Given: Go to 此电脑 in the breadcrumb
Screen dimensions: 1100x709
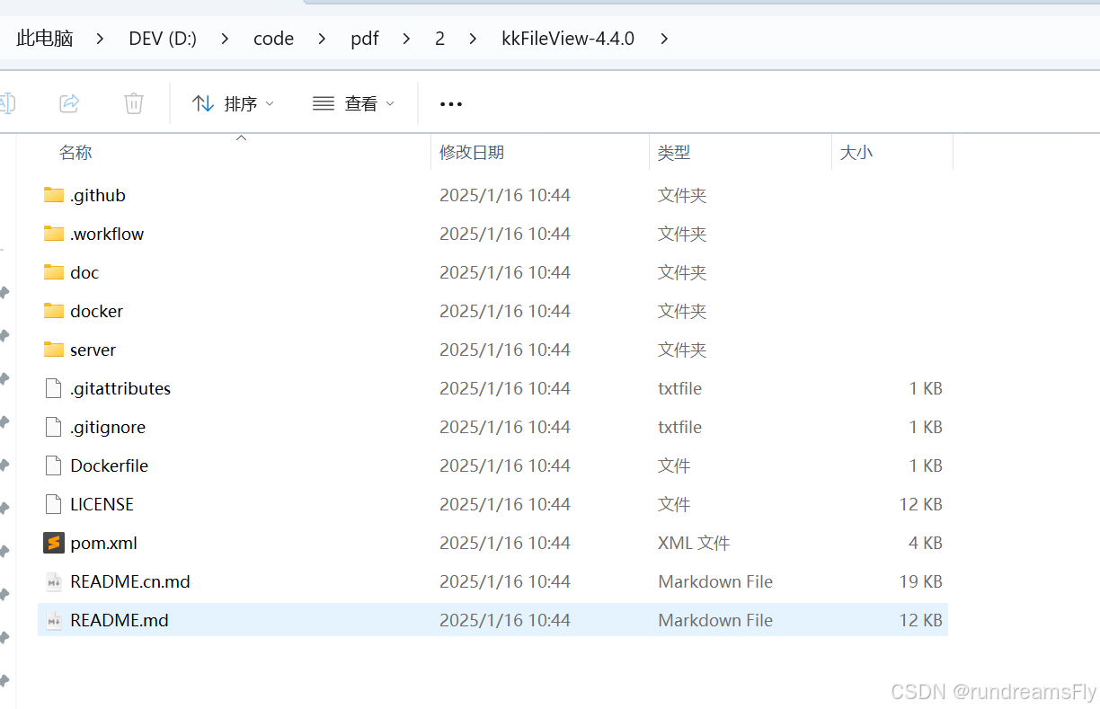Looking at the screenshot, I should [x=45, y=39].
